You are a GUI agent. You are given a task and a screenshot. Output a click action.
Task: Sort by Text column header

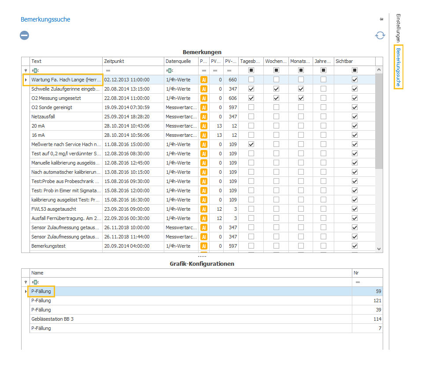pos(66,62)
